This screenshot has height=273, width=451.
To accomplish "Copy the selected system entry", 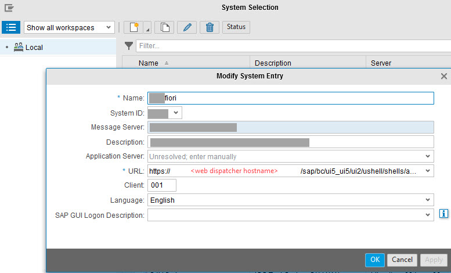I will coord(164,27).
